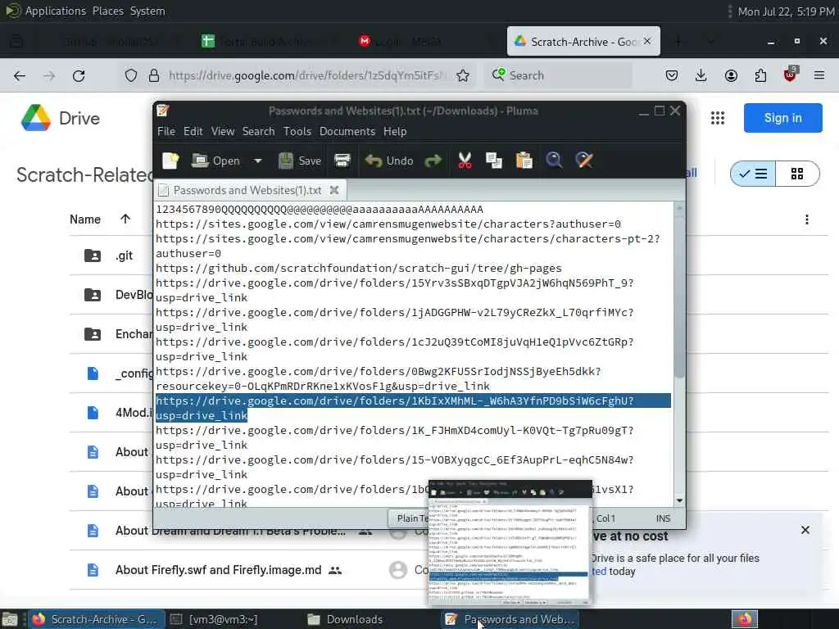Open the Firefox extensions puzzle icon
Image resolution: width=839 pixels, height=629 pixels.
tap(760, 75)
